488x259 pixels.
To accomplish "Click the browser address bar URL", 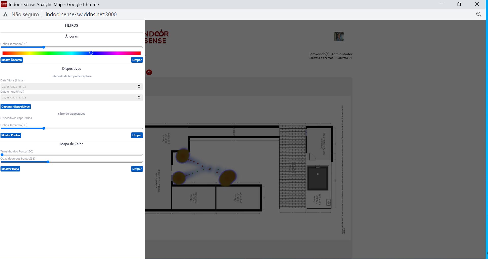I will [x=81, y=14].
